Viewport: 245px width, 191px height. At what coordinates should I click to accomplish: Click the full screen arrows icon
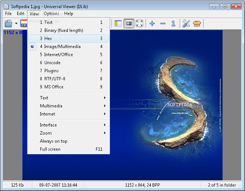coord(139,23)
